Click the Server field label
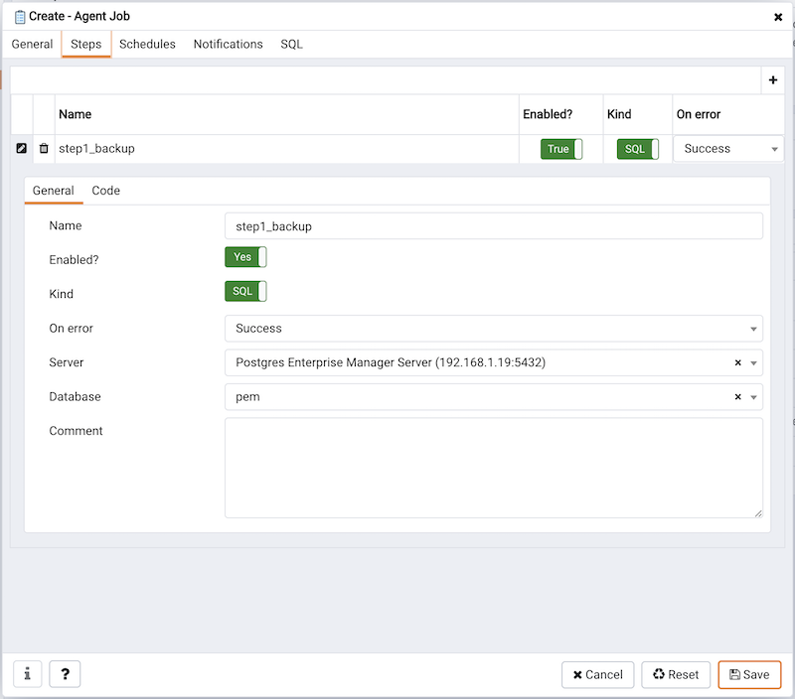The width and height of the screenshot is (795, 699). point(67,362)
